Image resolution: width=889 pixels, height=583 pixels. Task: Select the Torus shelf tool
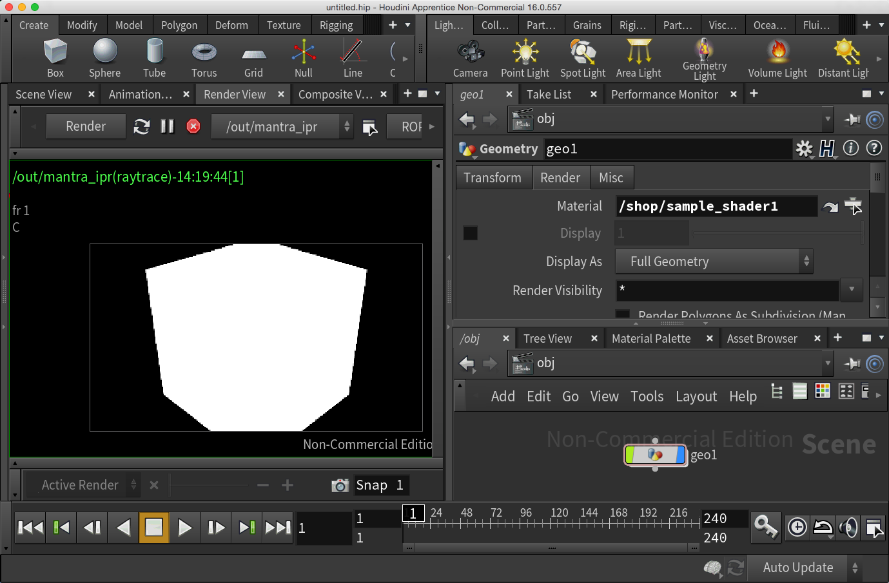(204, 58)
